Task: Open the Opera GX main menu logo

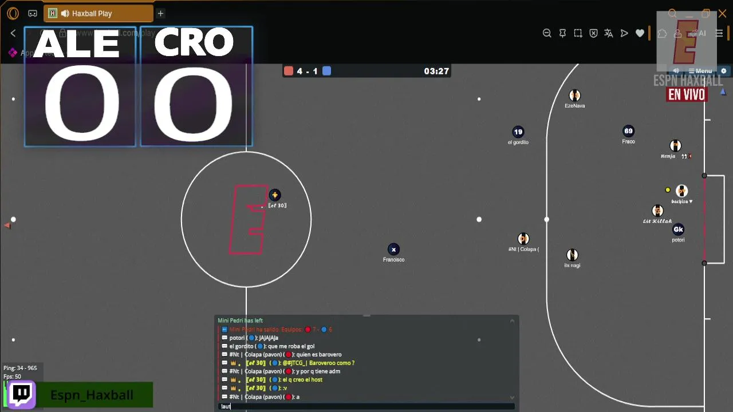Action: (x=13, y=13)
